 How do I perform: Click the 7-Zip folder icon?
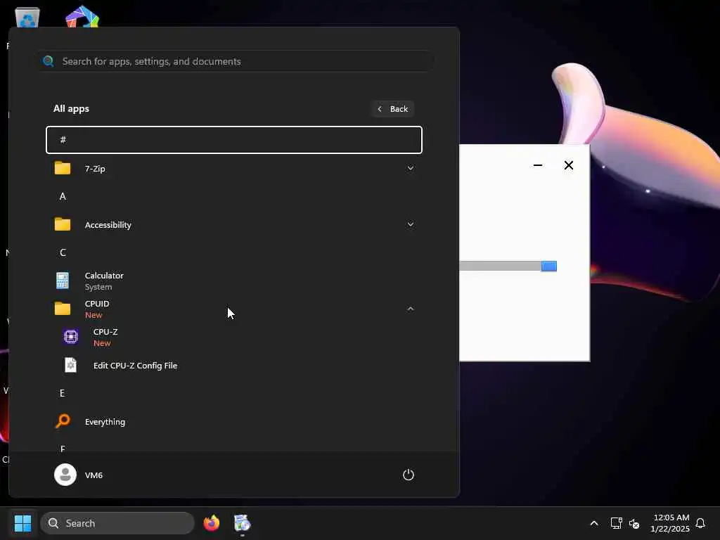(63, 168)
